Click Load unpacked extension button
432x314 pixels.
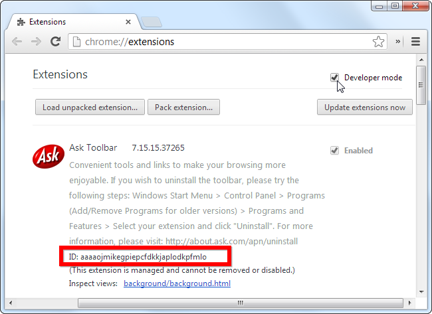90,107
